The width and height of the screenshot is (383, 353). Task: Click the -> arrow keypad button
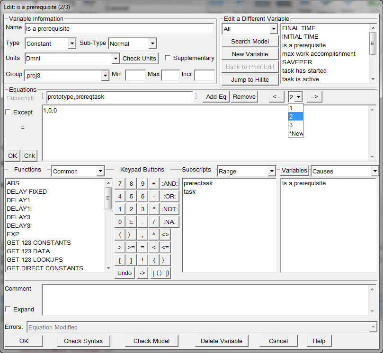pos(143,273)
